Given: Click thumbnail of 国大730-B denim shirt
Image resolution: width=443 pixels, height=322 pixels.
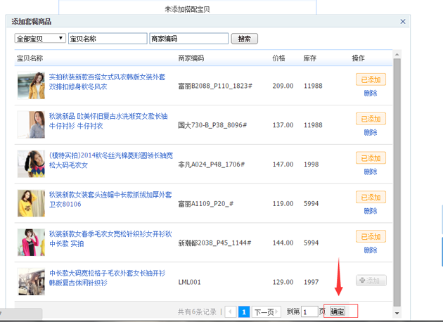Looking at the screenshot, I should (x=31, y=124).
